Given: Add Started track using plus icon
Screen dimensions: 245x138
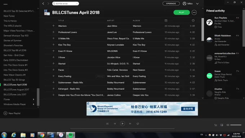Looking at the screenshot, I should point(53,63).
